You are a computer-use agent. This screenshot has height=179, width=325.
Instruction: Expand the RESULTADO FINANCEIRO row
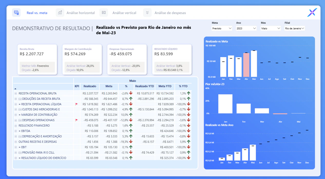click(x=16, y=126)
